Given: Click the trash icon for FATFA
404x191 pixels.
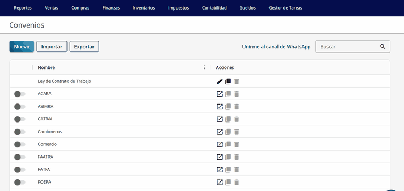Looking at the screenshot, I should pos(237,170).
